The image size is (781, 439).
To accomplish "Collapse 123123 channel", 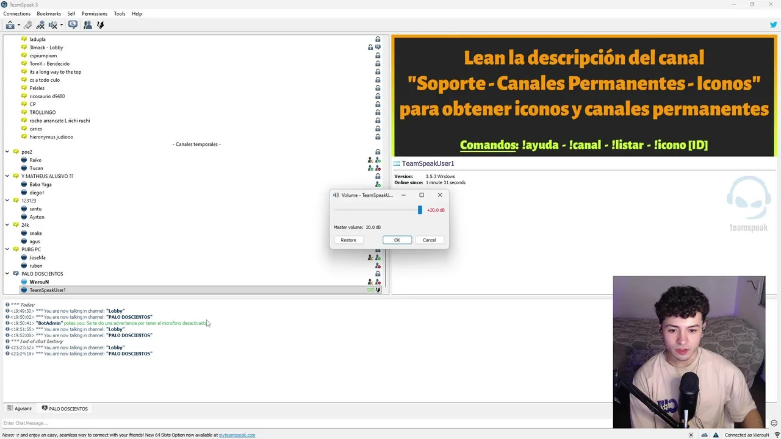I will 7,201.
